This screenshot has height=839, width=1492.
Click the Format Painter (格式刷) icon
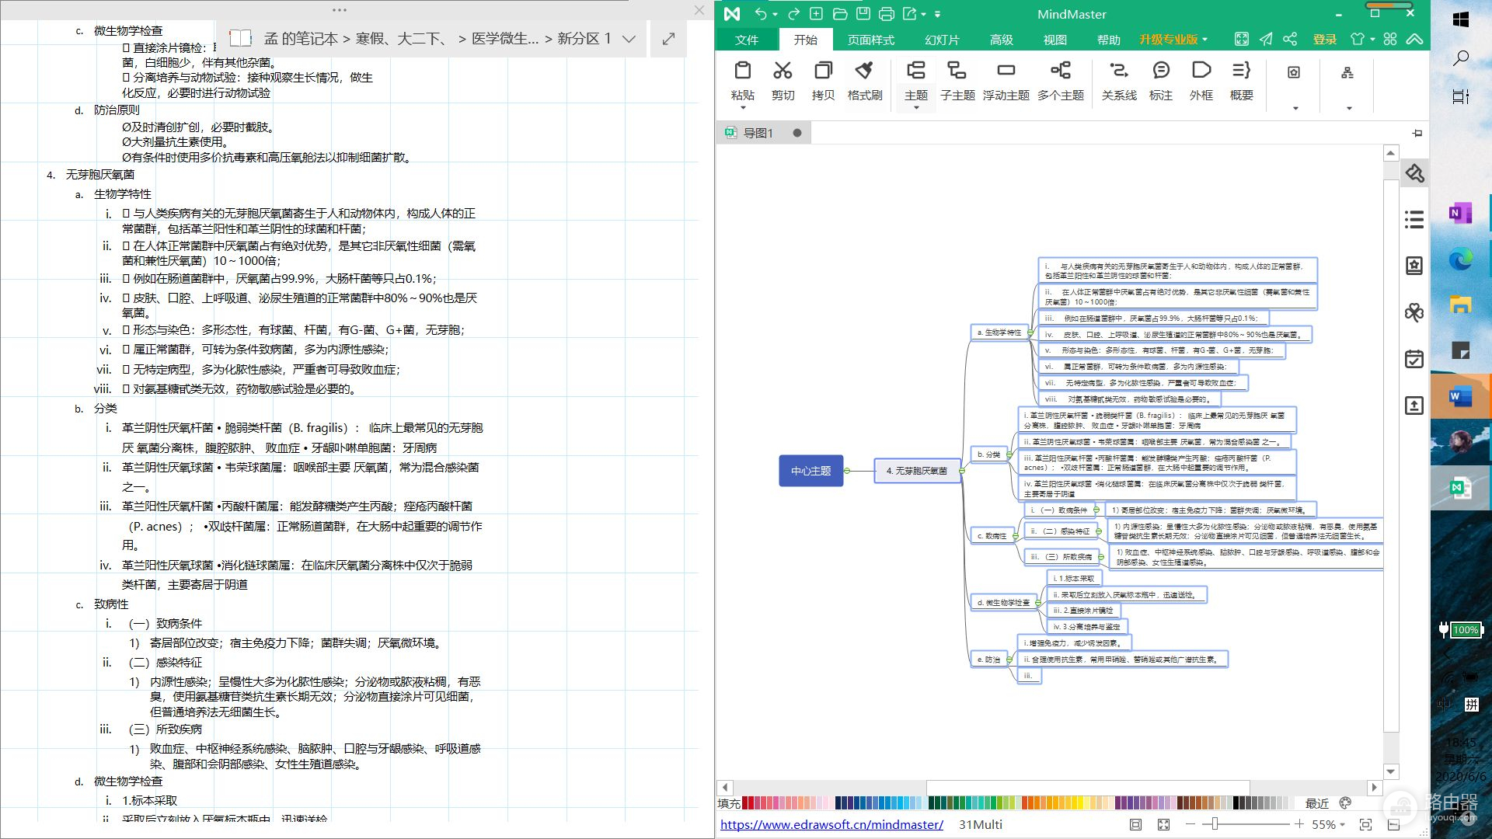864,71
